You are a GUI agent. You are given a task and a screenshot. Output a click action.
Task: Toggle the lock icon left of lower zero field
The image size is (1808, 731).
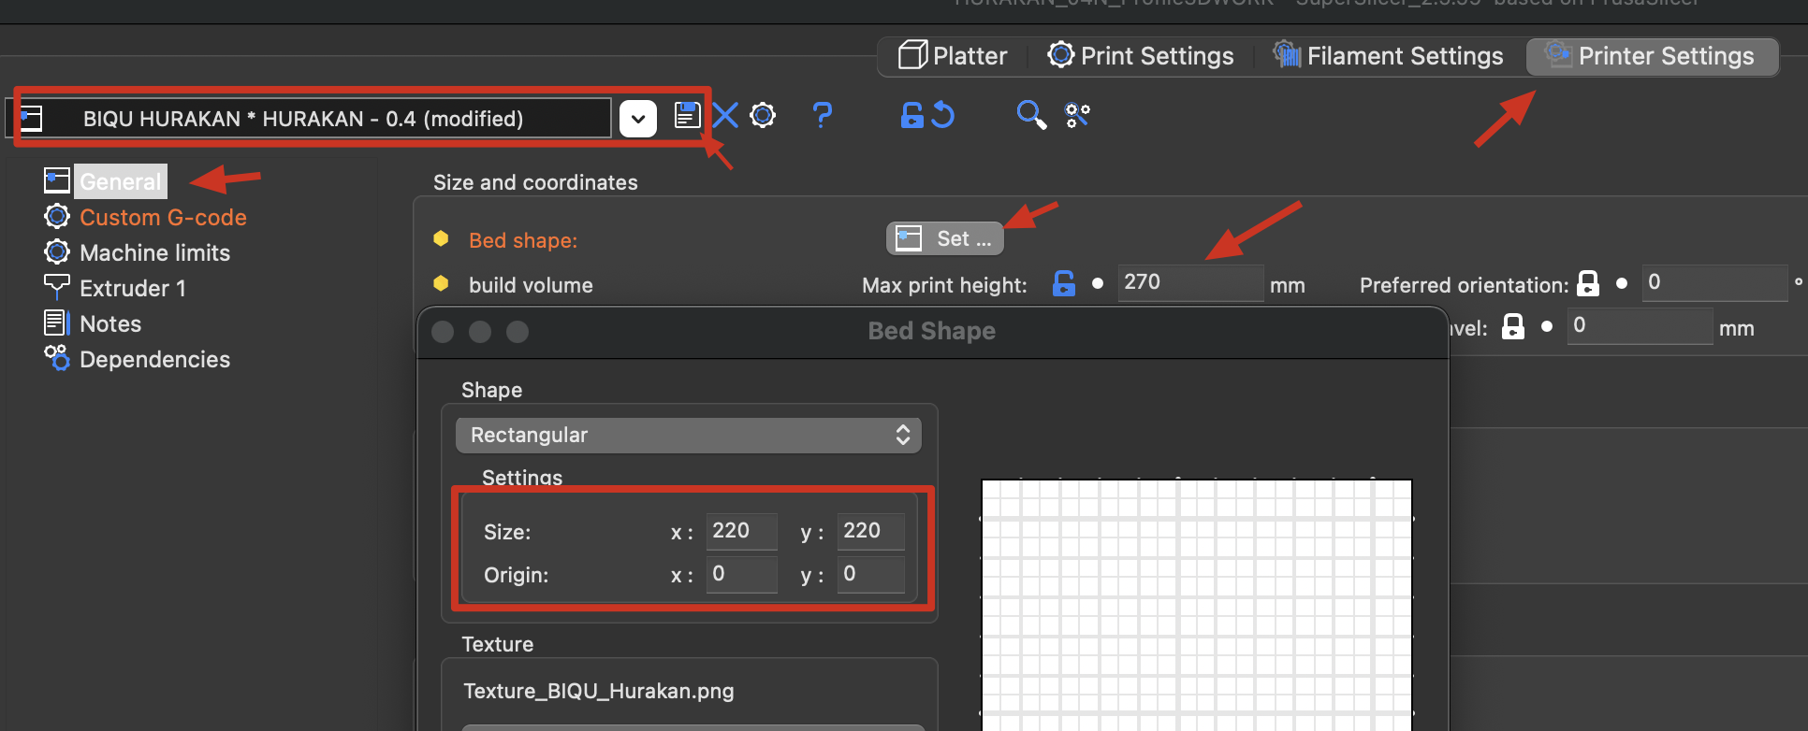pyautogui.click(x=1512, y=326)
